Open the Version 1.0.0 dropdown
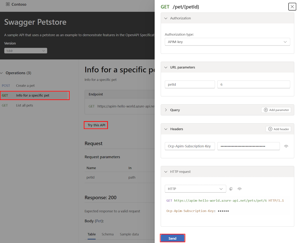This screenshot has width=297, height=243. (x=25, y=51)
